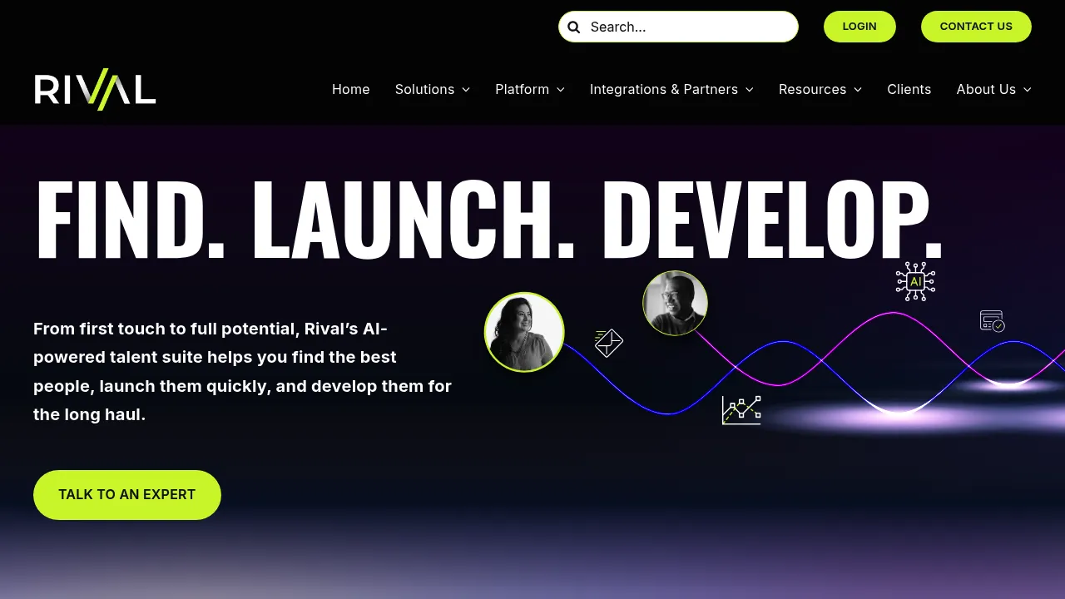This screenshot has height=599, width=1065.
Task: Click the Resources menu label
Action: (x=812, y=89)
